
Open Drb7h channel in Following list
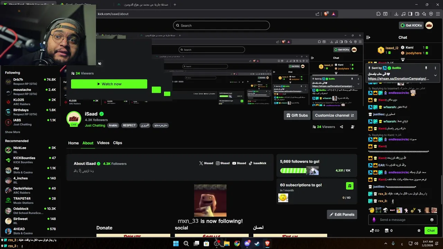30,82
